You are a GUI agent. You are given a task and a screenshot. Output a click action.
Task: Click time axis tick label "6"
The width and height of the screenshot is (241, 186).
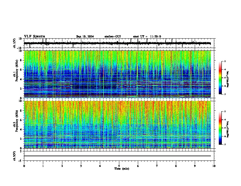click(x=138, y=166)
